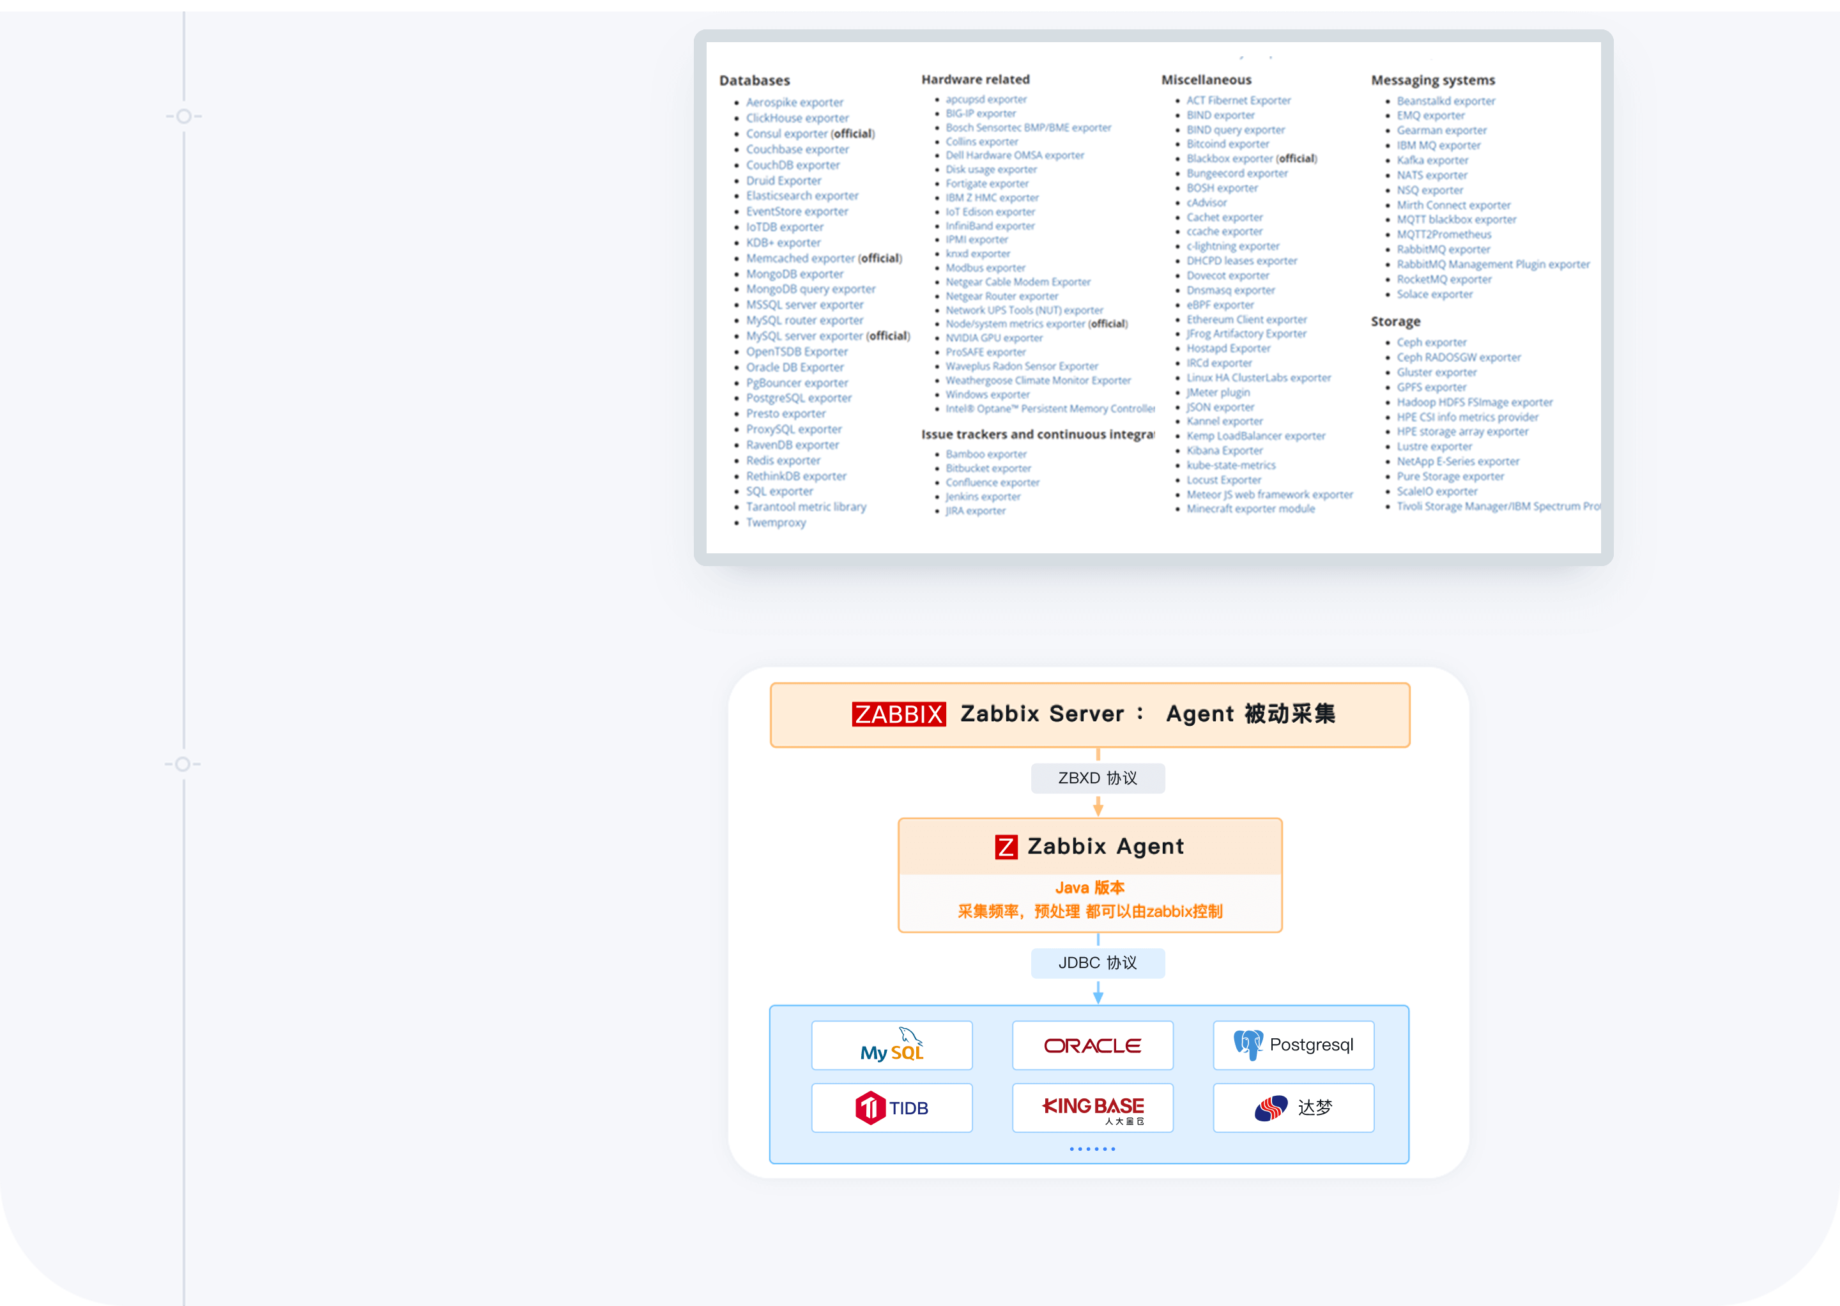Image resolution: width=1840 pixels, height=1306 pixels.
Task: Click the Zabbix Server Agent 被动采集 header box
Action: click(1091, 715)
